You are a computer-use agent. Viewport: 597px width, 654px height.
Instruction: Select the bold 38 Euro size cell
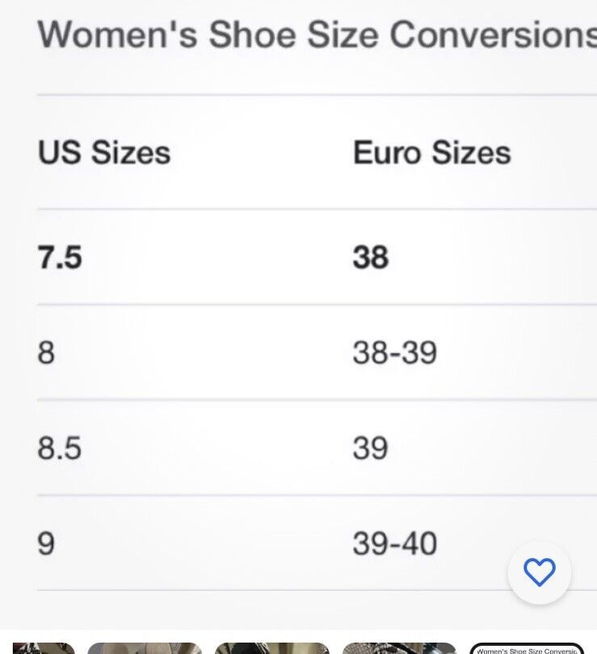click(x=371, y=258)
